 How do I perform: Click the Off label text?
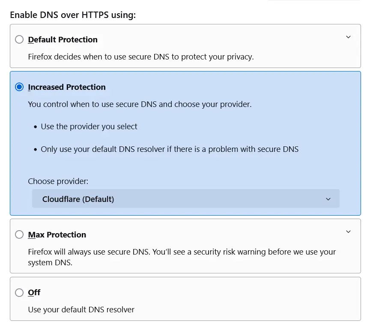[34, 292]
